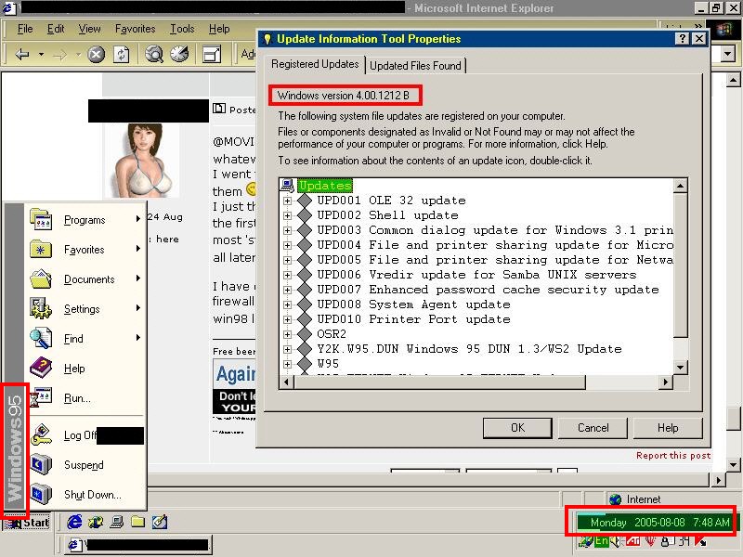This screenshot has width=743, height=557.
Task: Click the Log Off key icon
Action: coord(41,434)
